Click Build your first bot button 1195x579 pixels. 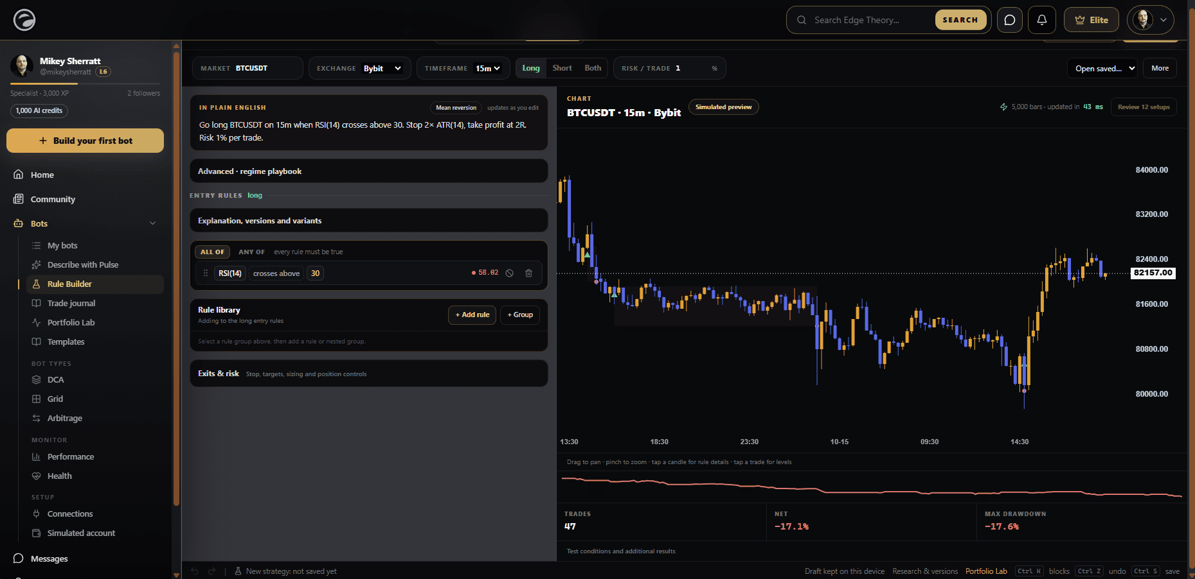(x=85, y=141)
